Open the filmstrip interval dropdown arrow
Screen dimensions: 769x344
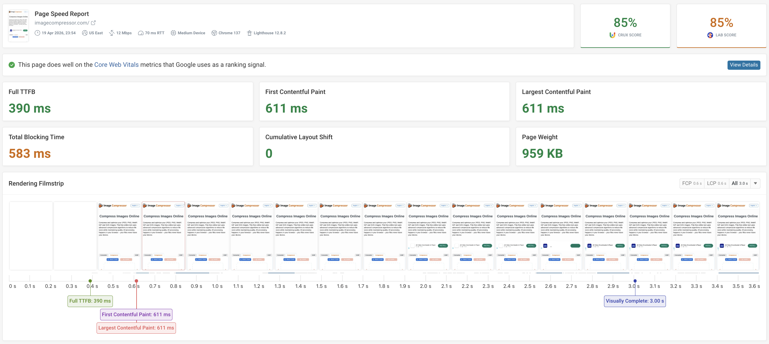(756, 183)
